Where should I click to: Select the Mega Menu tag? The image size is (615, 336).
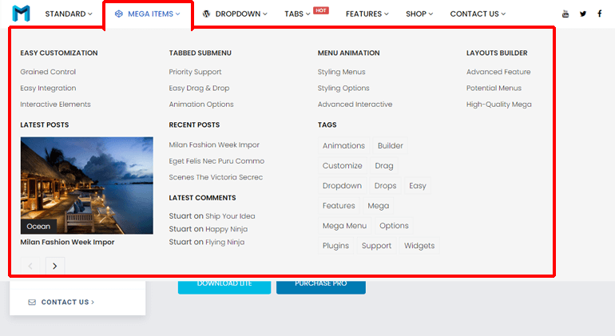click(344, 226)
